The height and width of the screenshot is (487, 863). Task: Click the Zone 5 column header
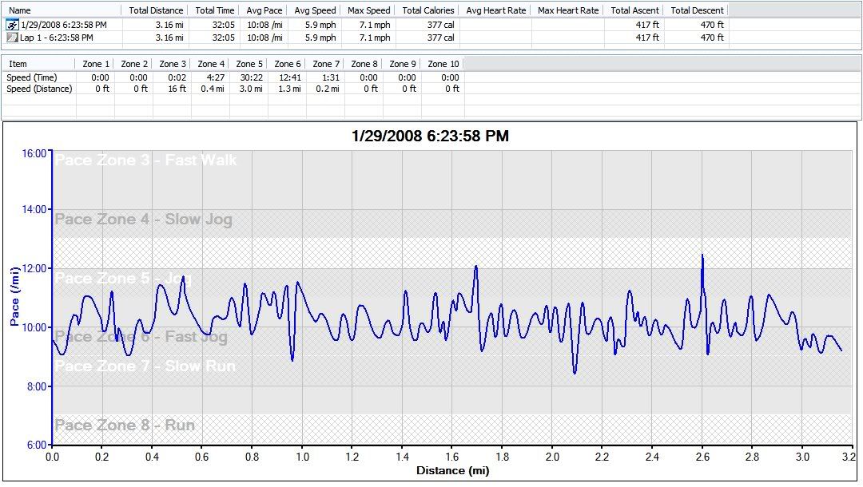tap(249, 64)
